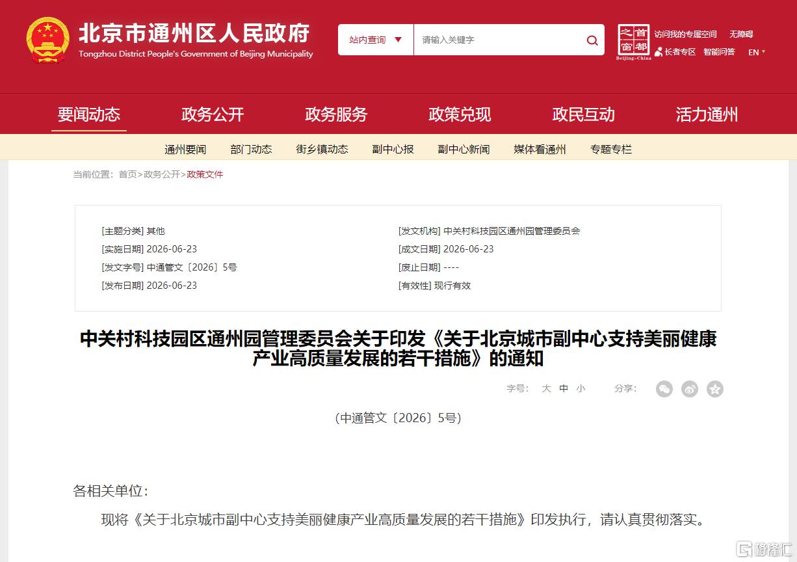Go to 媒体看通州 submenu
This screenshot has width=797, height=562.
tap(540, 149)
